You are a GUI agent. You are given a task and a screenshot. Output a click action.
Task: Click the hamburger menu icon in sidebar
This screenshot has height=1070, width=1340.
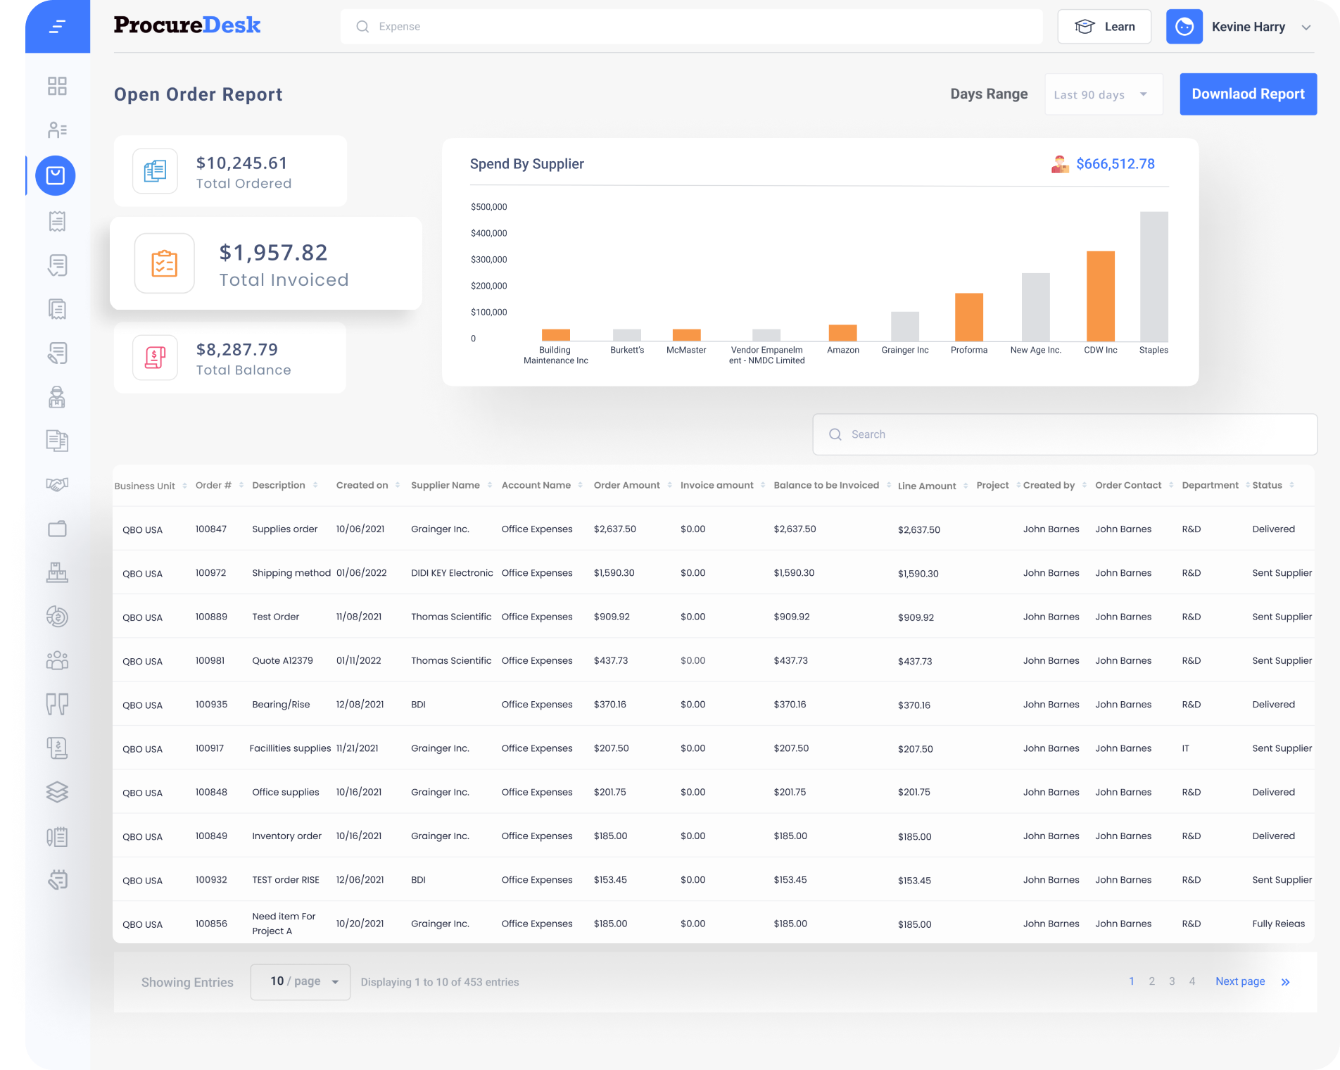click(x=58, y=27)
